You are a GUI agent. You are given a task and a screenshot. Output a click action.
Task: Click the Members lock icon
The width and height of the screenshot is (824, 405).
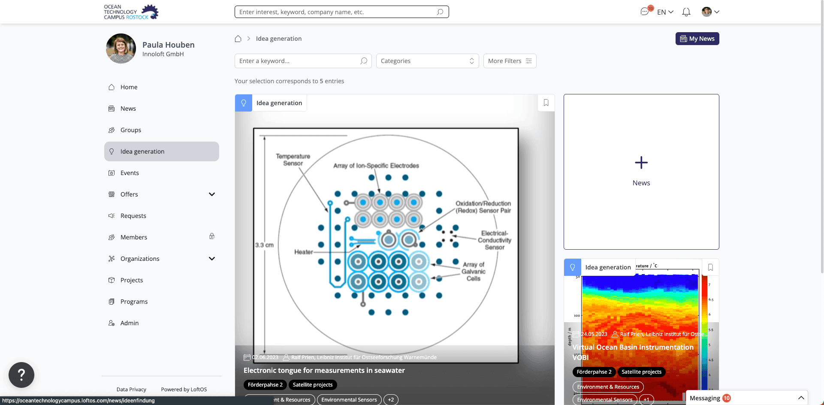(212, 236)
